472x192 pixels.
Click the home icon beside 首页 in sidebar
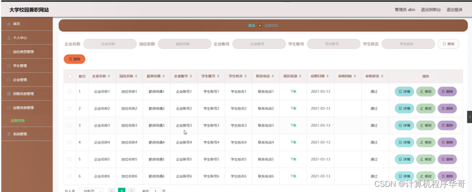(9, 24)
